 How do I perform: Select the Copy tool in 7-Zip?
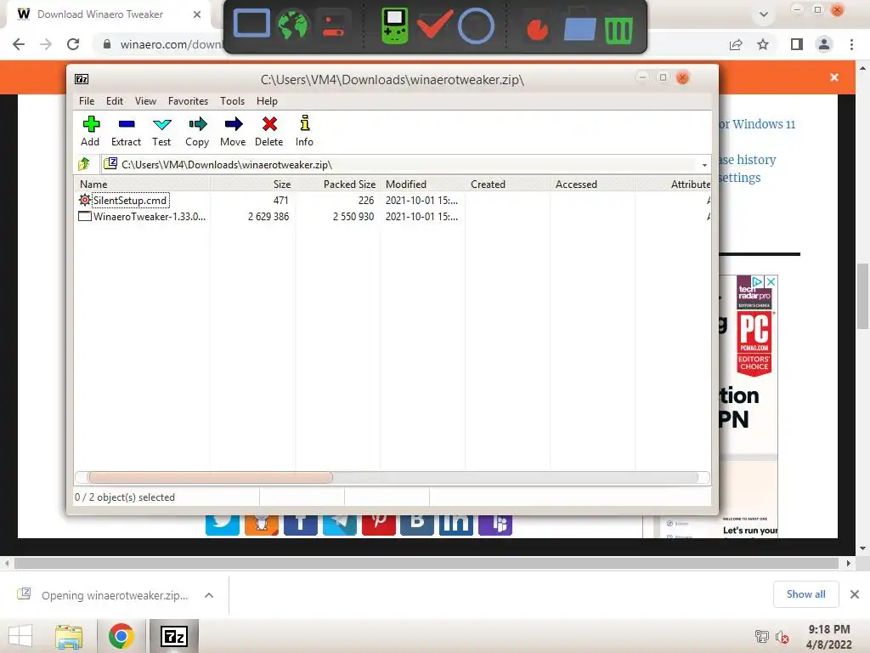coord(197,131)
